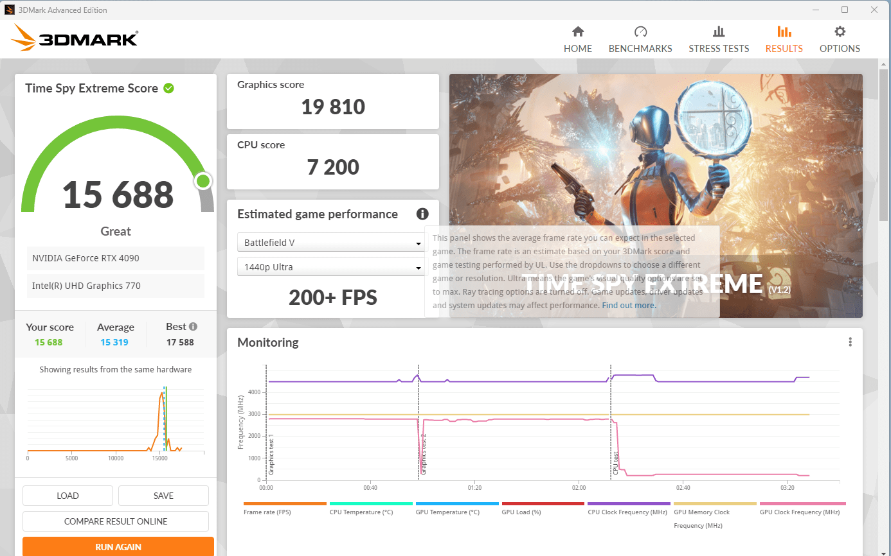891x556 pixels.
Task: Click the Best score value 17 588
Action: coord(180,342)
